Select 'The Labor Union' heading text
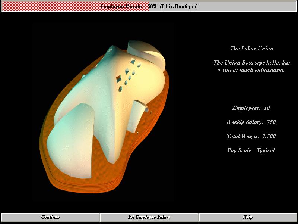The width and height of the screenshot is (298, 224). 252,49
